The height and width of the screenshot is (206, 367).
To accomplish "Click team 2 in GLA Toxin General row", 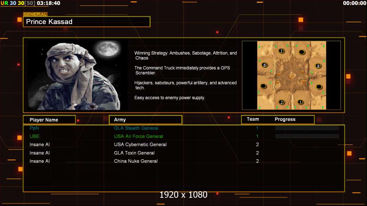I will click(258, 153).
